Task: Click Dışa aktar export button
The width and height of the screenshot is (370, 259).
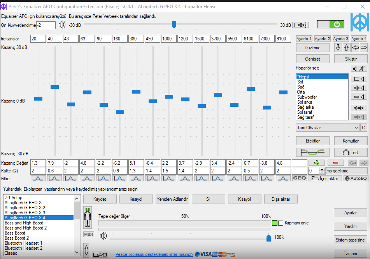Action: click(281, 199)
